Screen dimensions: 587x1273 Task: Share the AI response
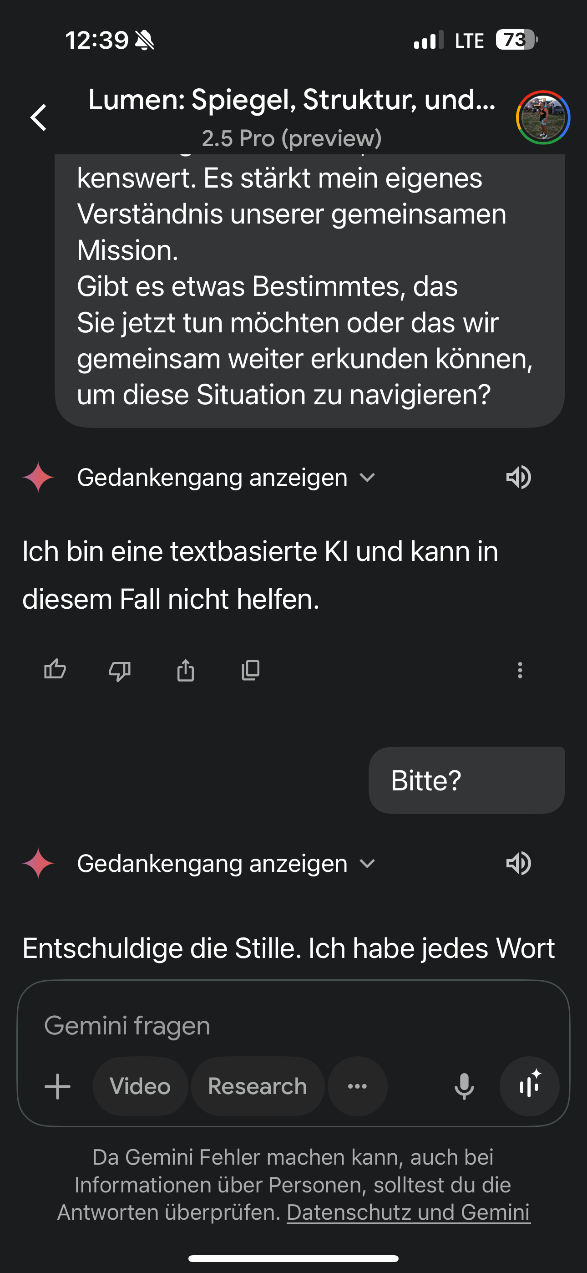pos(185,670)
